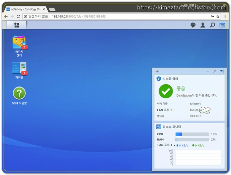Open the notifications speech bubble icon
231x175 pixels.
click(193, 25)
